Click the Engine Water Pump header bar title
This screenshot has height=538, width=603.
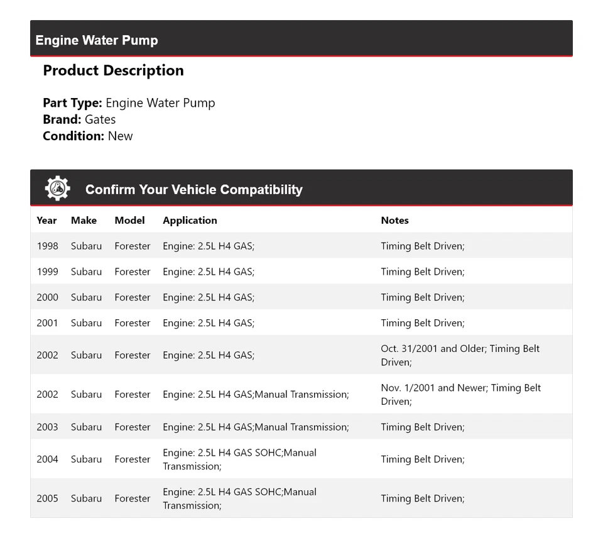click(x=97, y=40)
